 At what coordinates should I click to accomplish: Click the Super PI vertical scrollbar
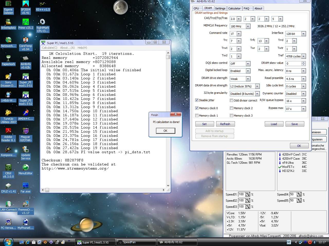click(x=168, y=119)
